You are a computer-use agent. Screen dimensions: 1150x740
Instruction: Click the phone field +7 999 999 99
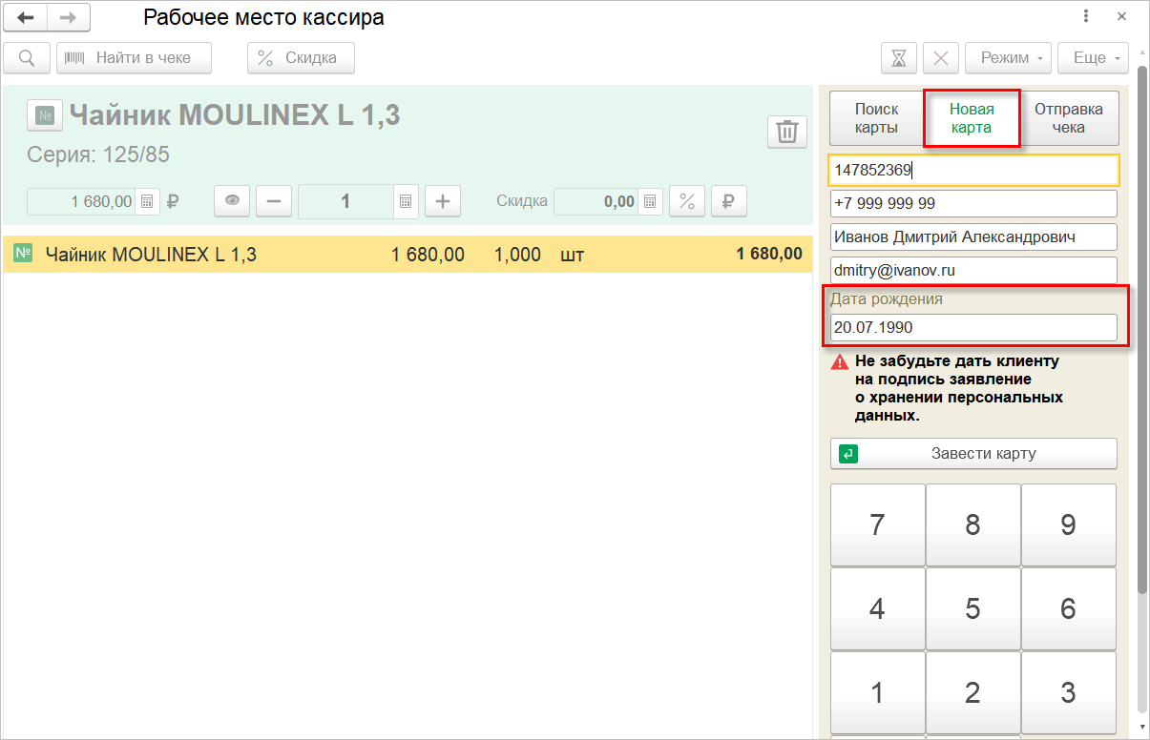point(973,203)
